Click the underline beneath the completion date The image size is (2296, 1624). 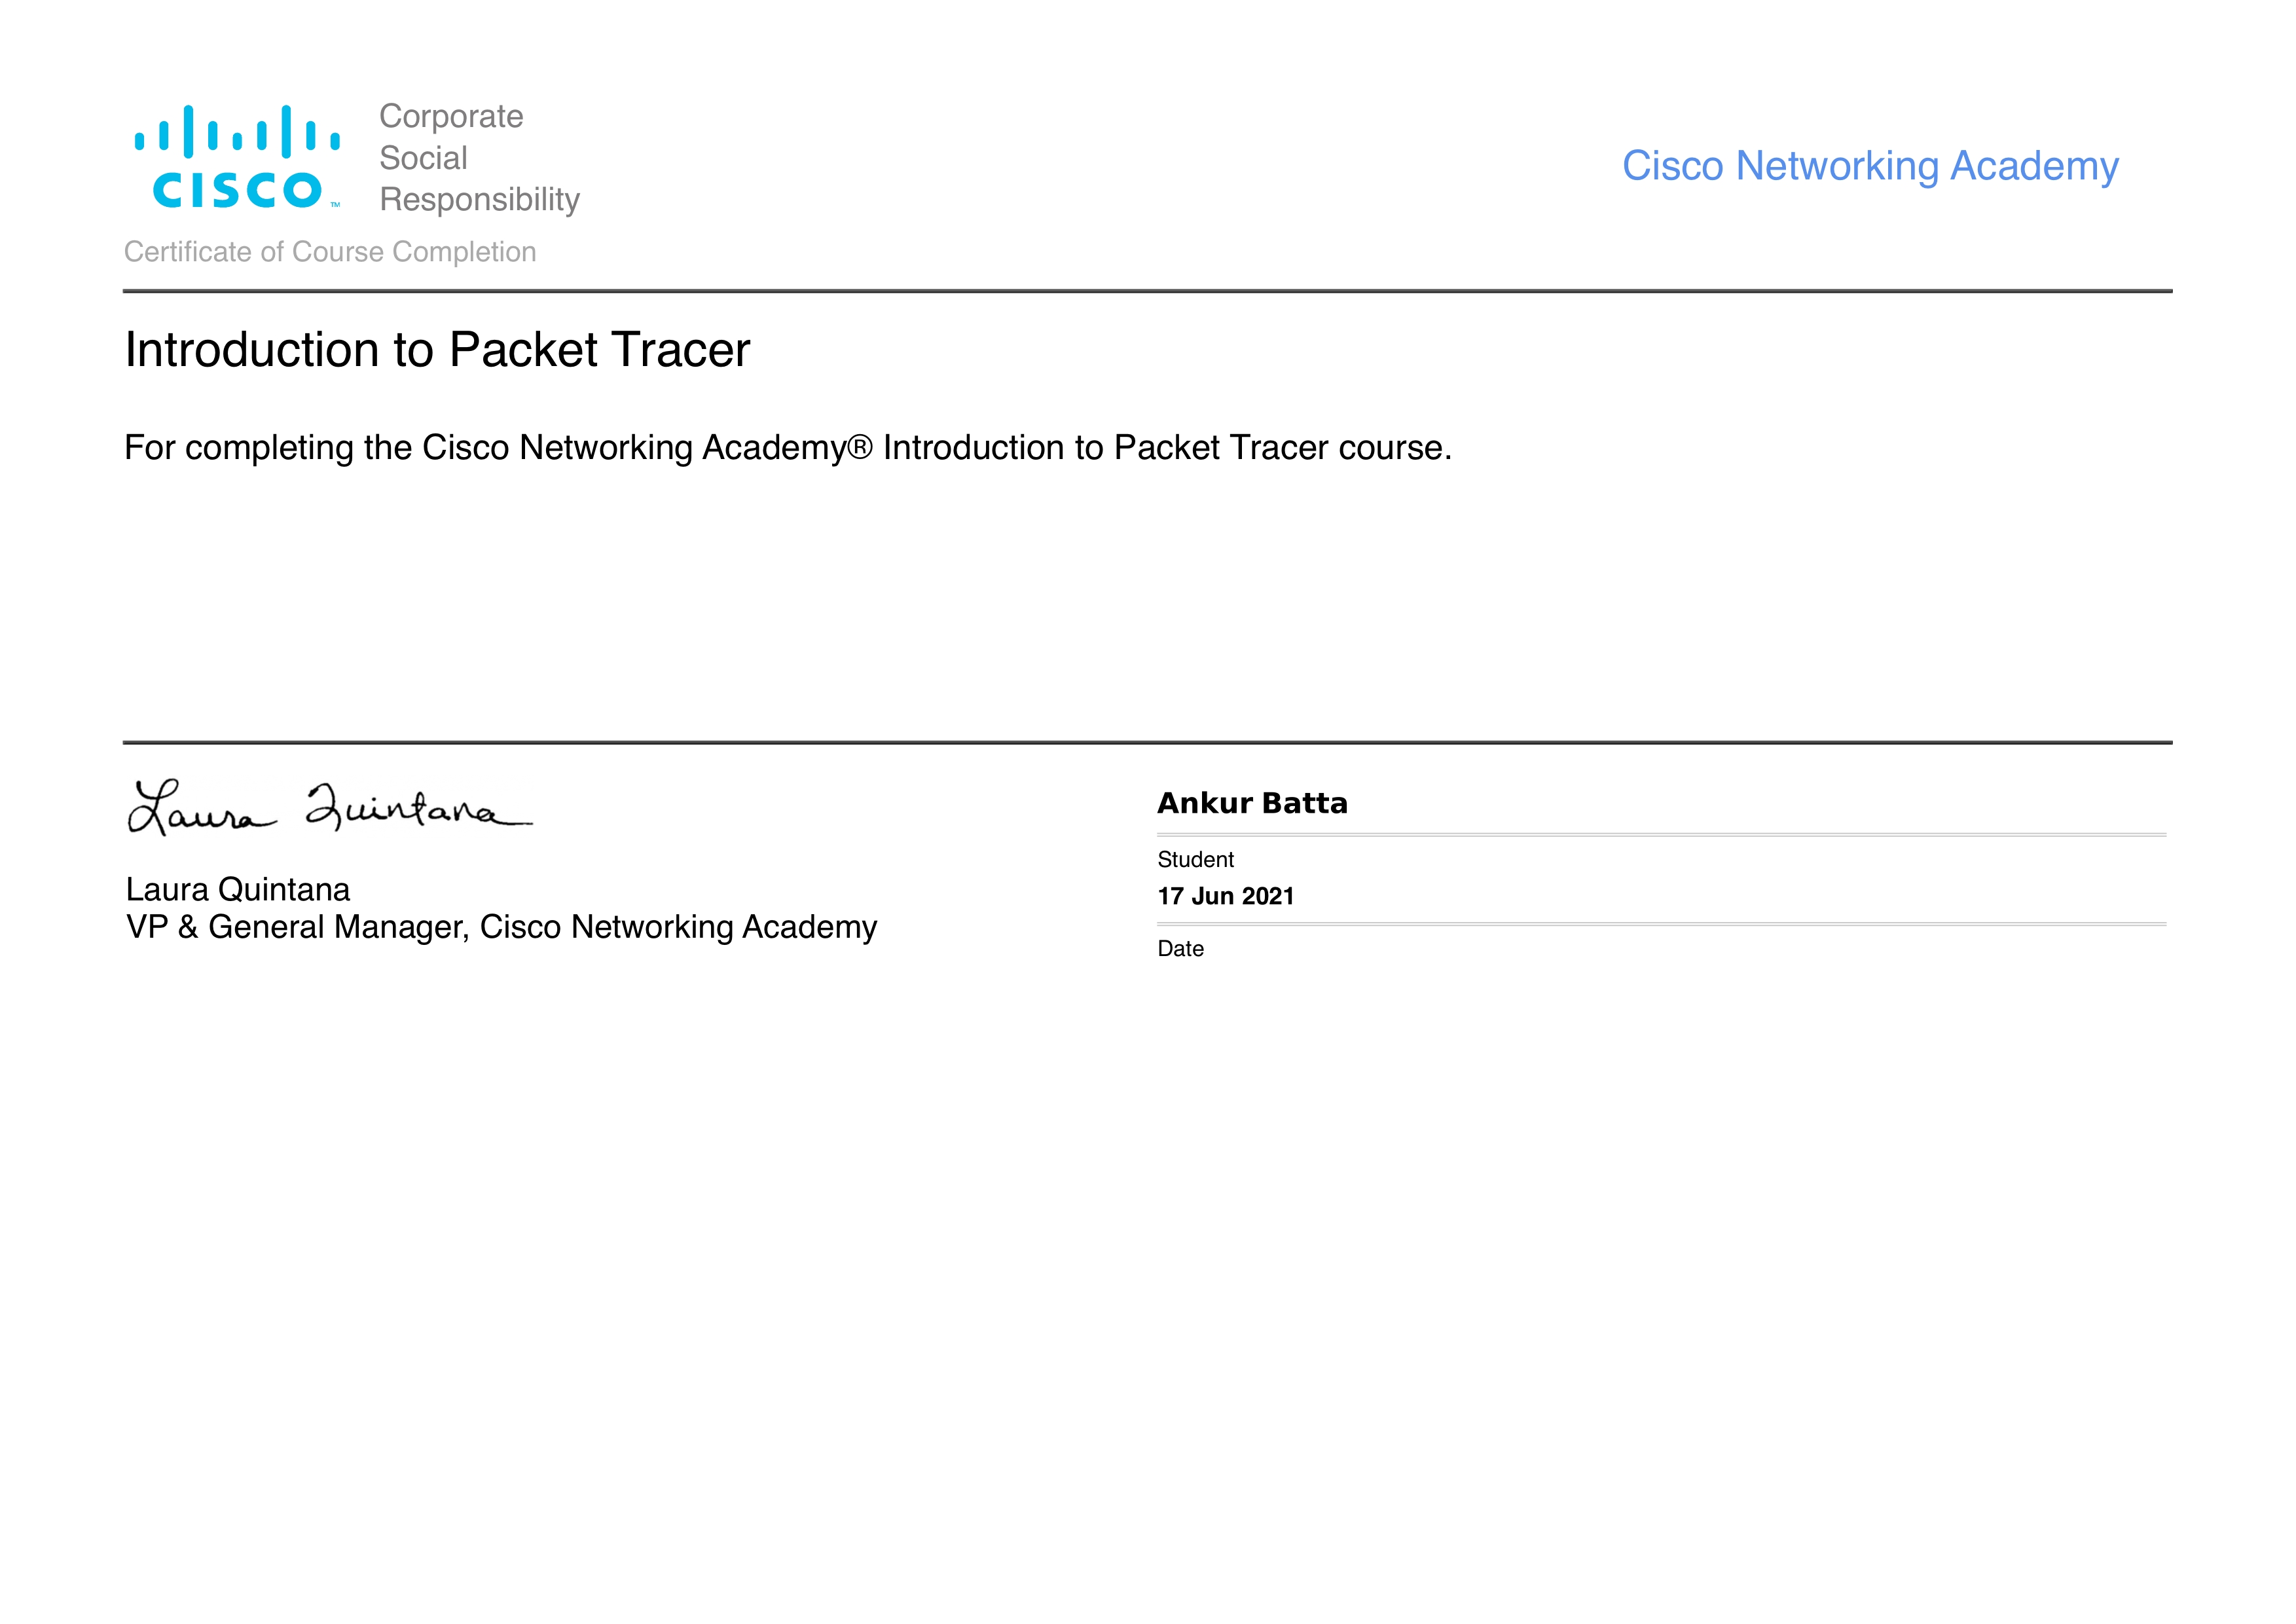1660,924
